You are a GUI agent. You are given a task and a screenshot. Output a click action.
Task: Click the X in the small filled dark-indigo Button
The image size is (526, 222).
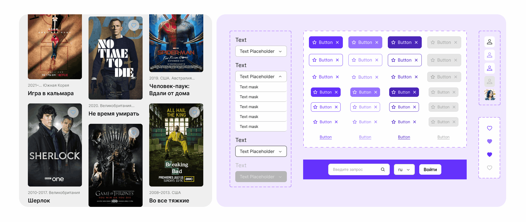415,92
